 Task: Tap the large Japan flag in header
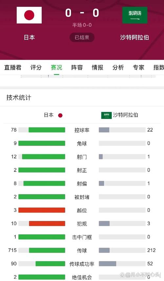click(29, 15)
